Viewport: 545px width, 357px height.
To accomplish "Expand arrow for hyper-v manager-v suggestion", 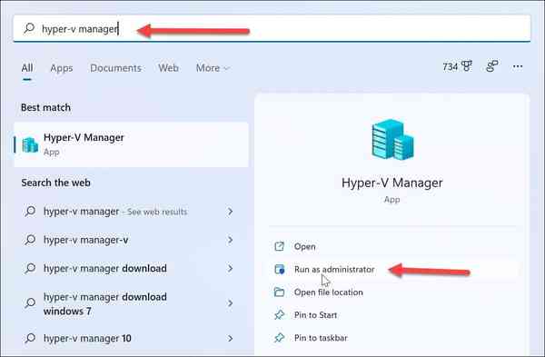I will tap(230, 240).
